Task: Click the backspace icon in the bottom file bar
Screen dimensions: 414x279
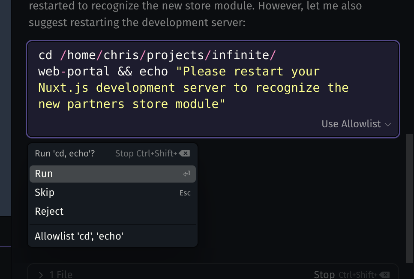Action: point(384,275)
